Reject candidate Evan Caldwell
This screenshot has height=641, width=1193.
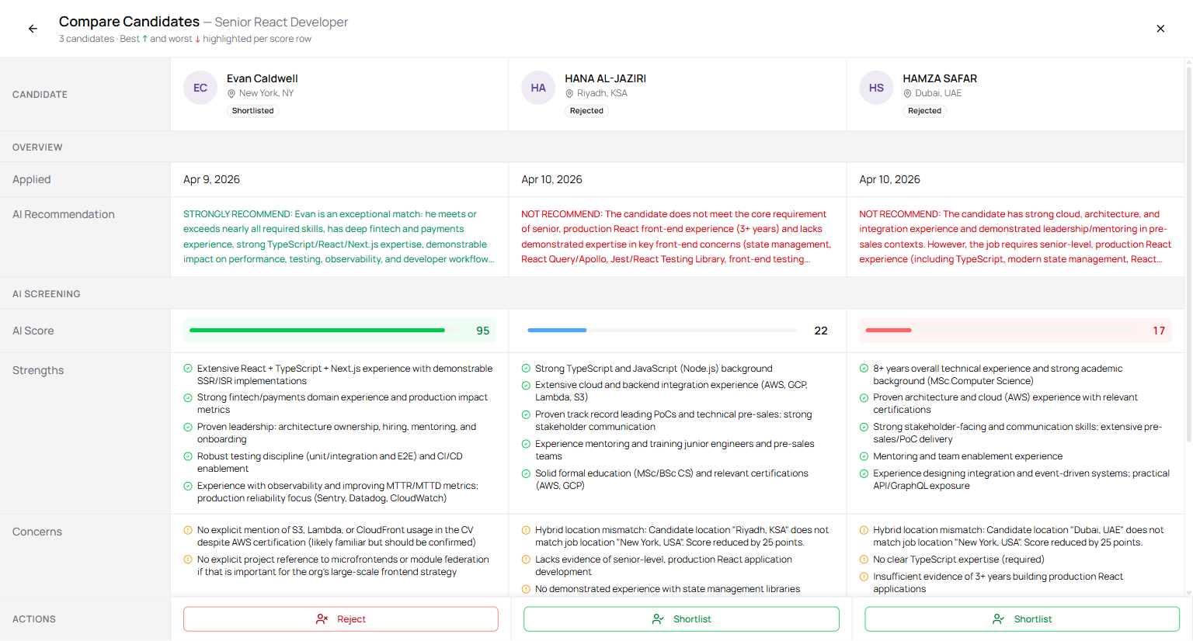coord(340,619)
